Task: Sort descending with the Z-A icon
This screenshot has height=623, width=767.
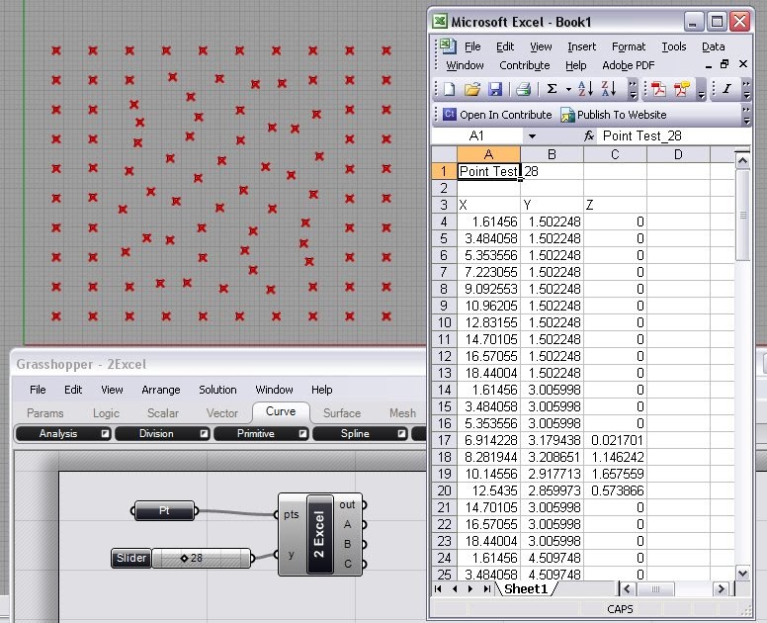Action: [x=609, y=89]
